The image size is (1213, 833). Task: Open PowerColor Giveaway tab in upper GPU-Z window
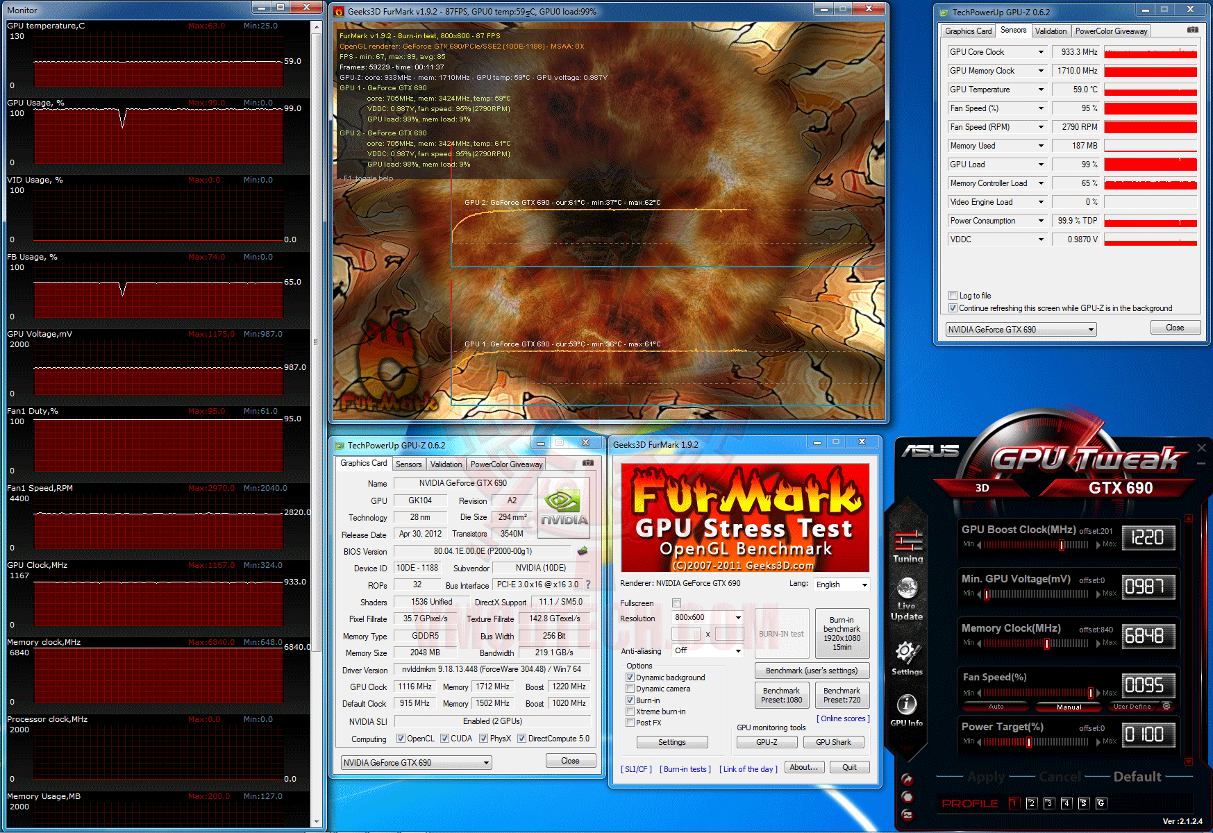[1111, 31]
